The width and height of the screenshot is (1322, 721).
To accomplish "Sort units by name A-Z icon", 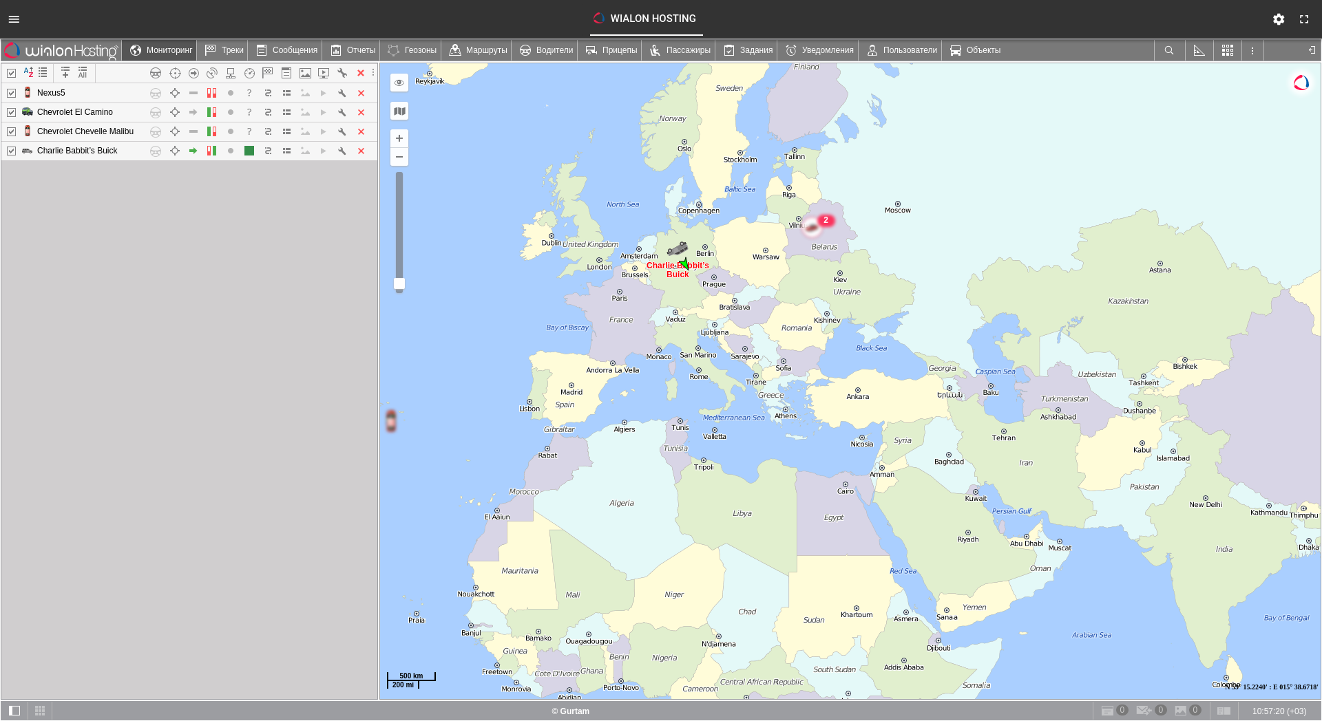I will (28, 72).
